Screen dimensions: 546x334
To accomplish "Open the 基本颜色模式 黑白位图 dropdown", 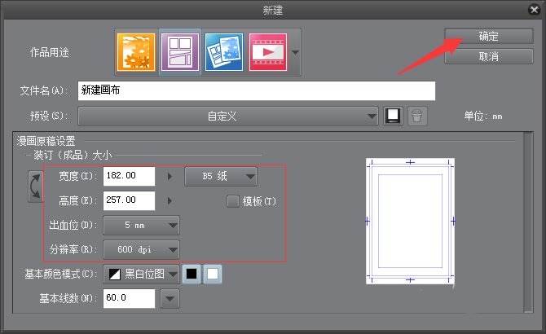I will (x=141, y=275).
